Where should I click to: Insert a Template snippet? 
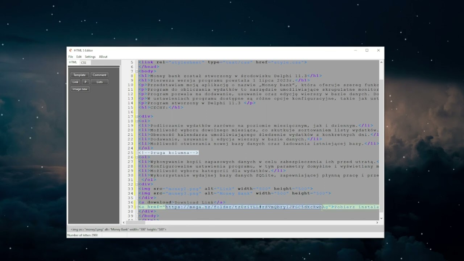tap(79, 75)
